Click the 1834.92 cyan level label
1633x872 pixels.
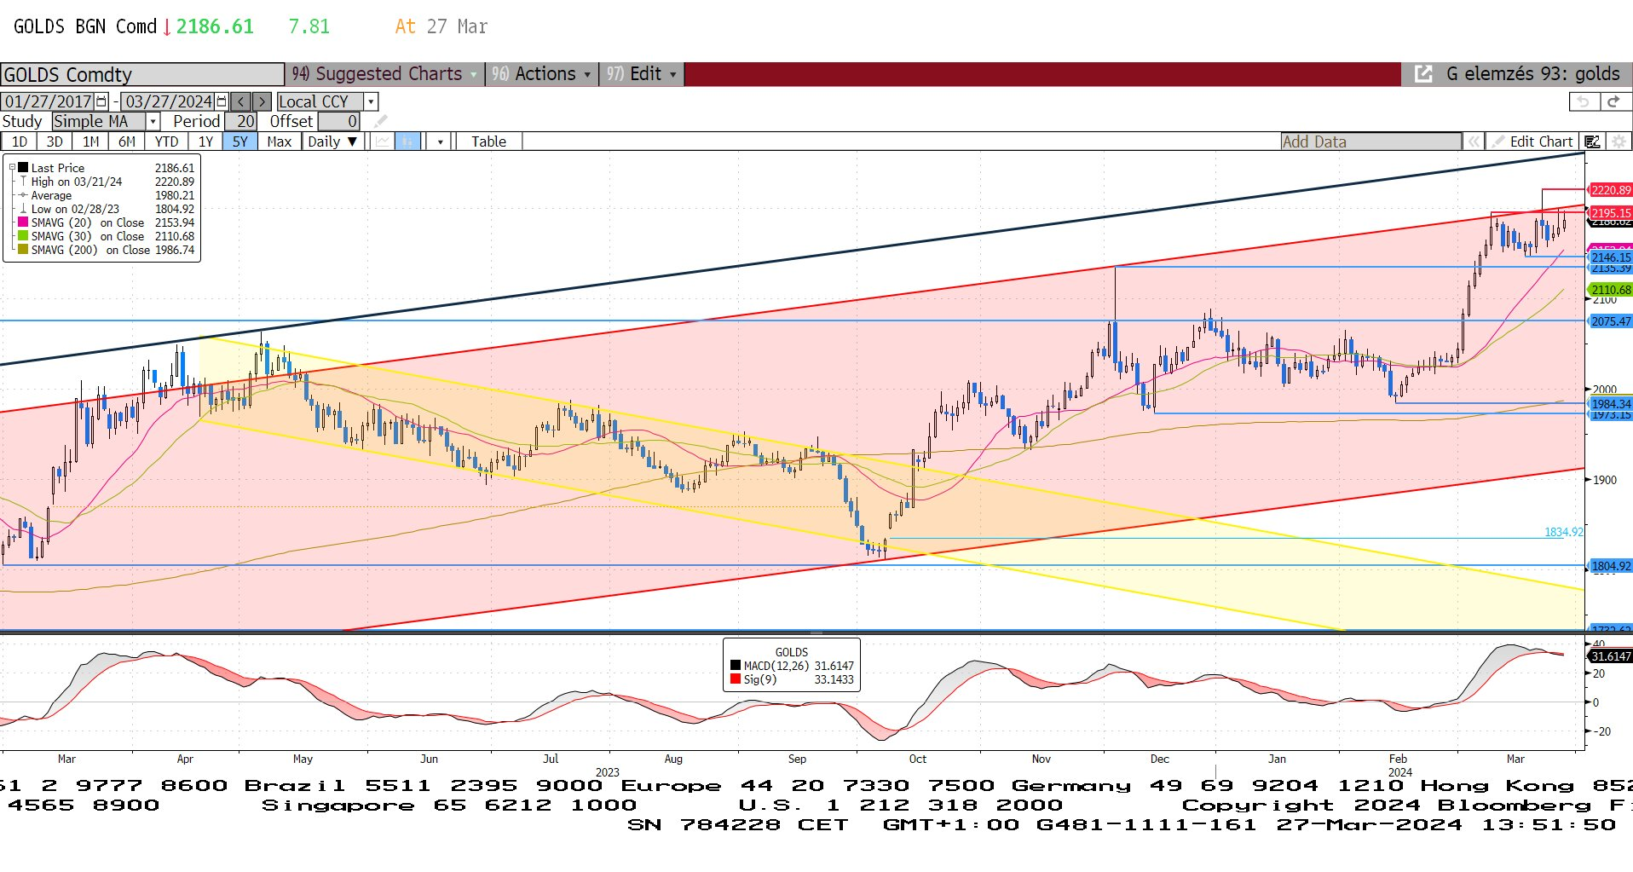[1563, 532]
